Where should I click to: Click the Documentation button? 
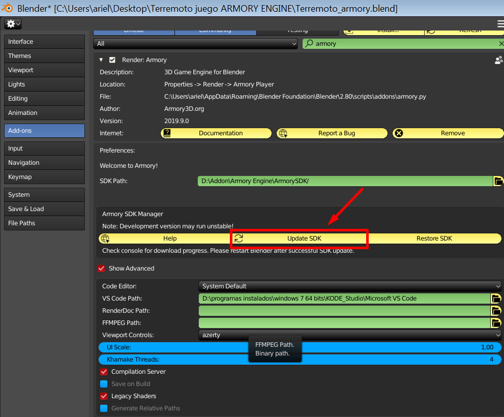click(x=216, y=133)
